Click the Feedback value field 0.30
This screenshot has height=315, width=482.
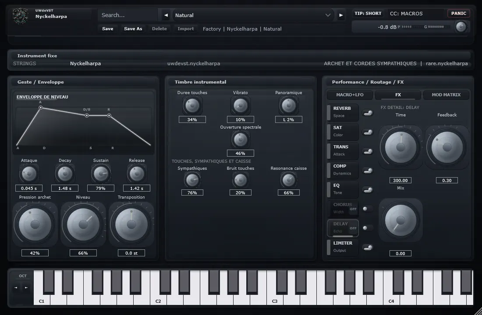click(x=447, y=180)
